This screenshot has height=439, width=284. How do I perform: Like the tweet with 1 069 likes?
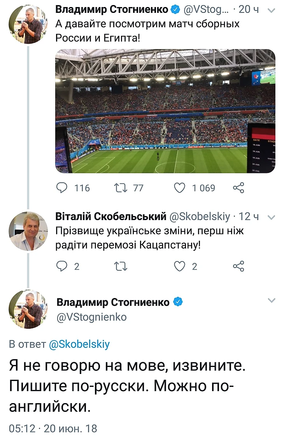pyautogui.click(x=179, y=188)
